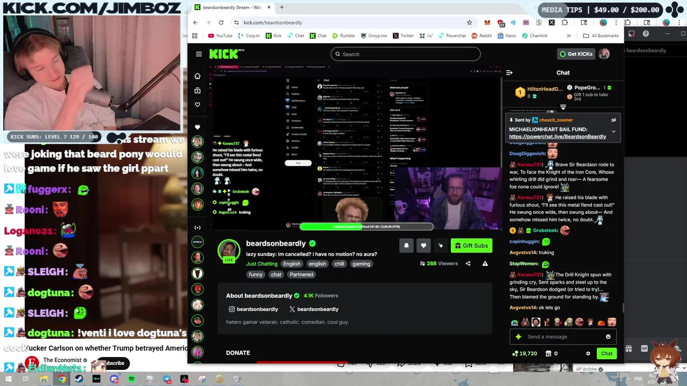Click the green Chat send button

coord(606,353)
